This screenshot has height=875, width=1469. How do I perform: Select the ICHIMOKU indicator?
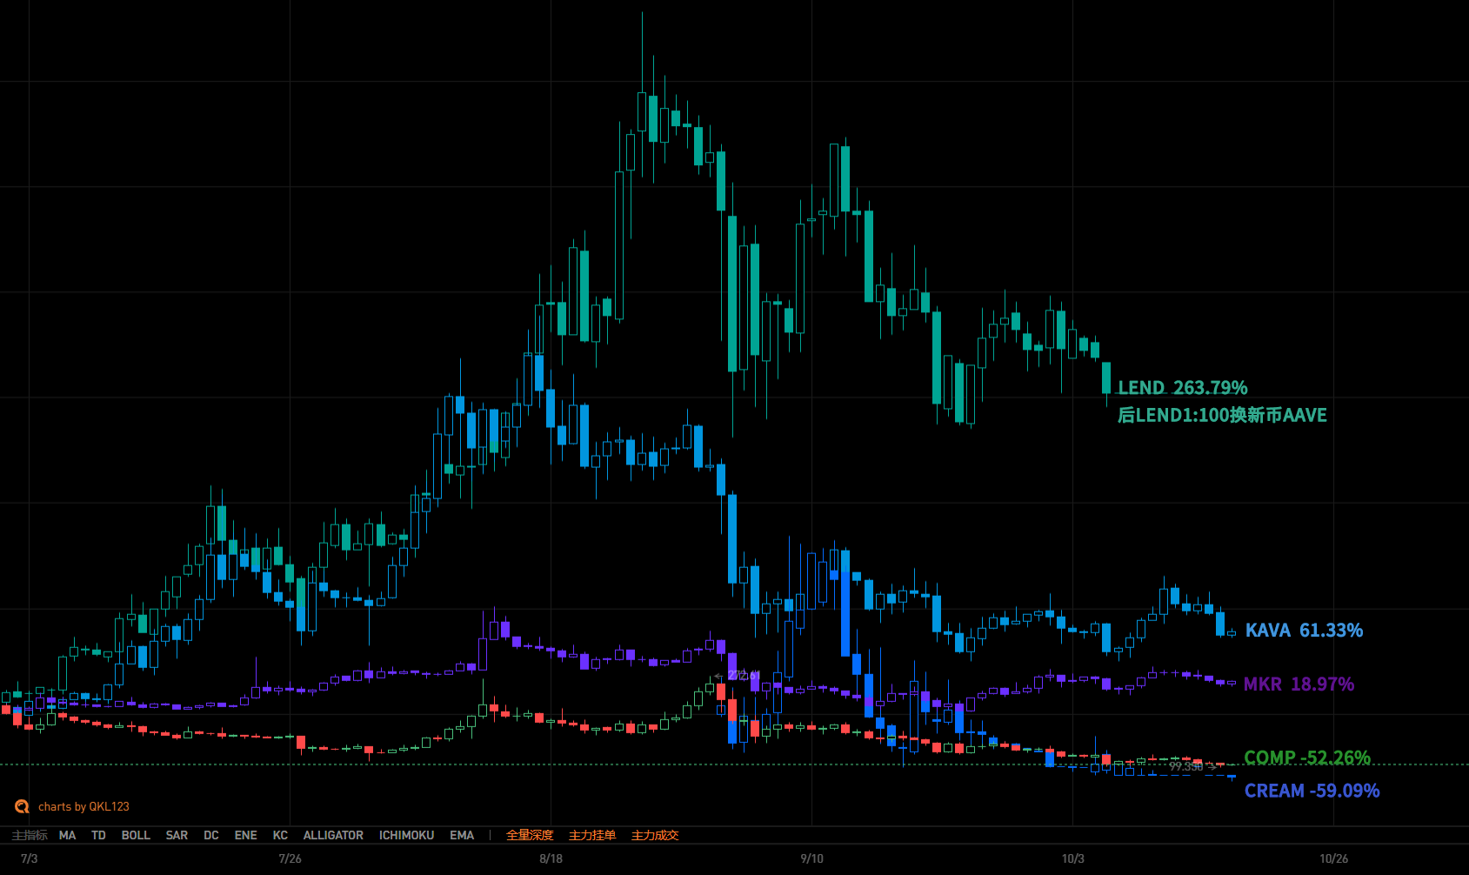click(x=406, y=835)
